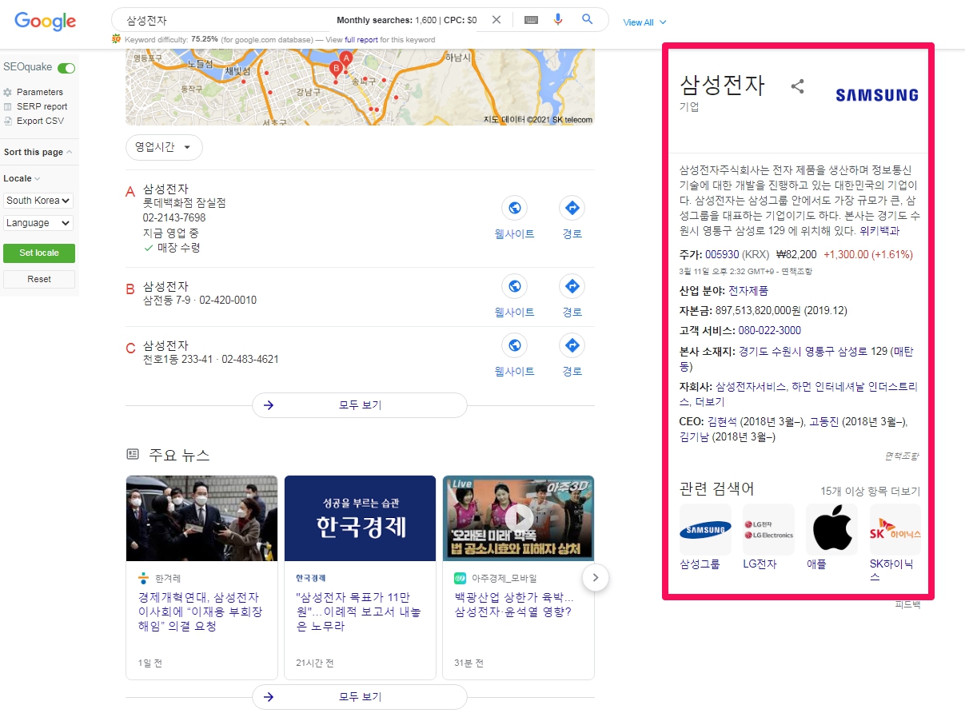
Task: Play the 아주경제 news video
Action: pyautogui.click(x=518, y=518)
